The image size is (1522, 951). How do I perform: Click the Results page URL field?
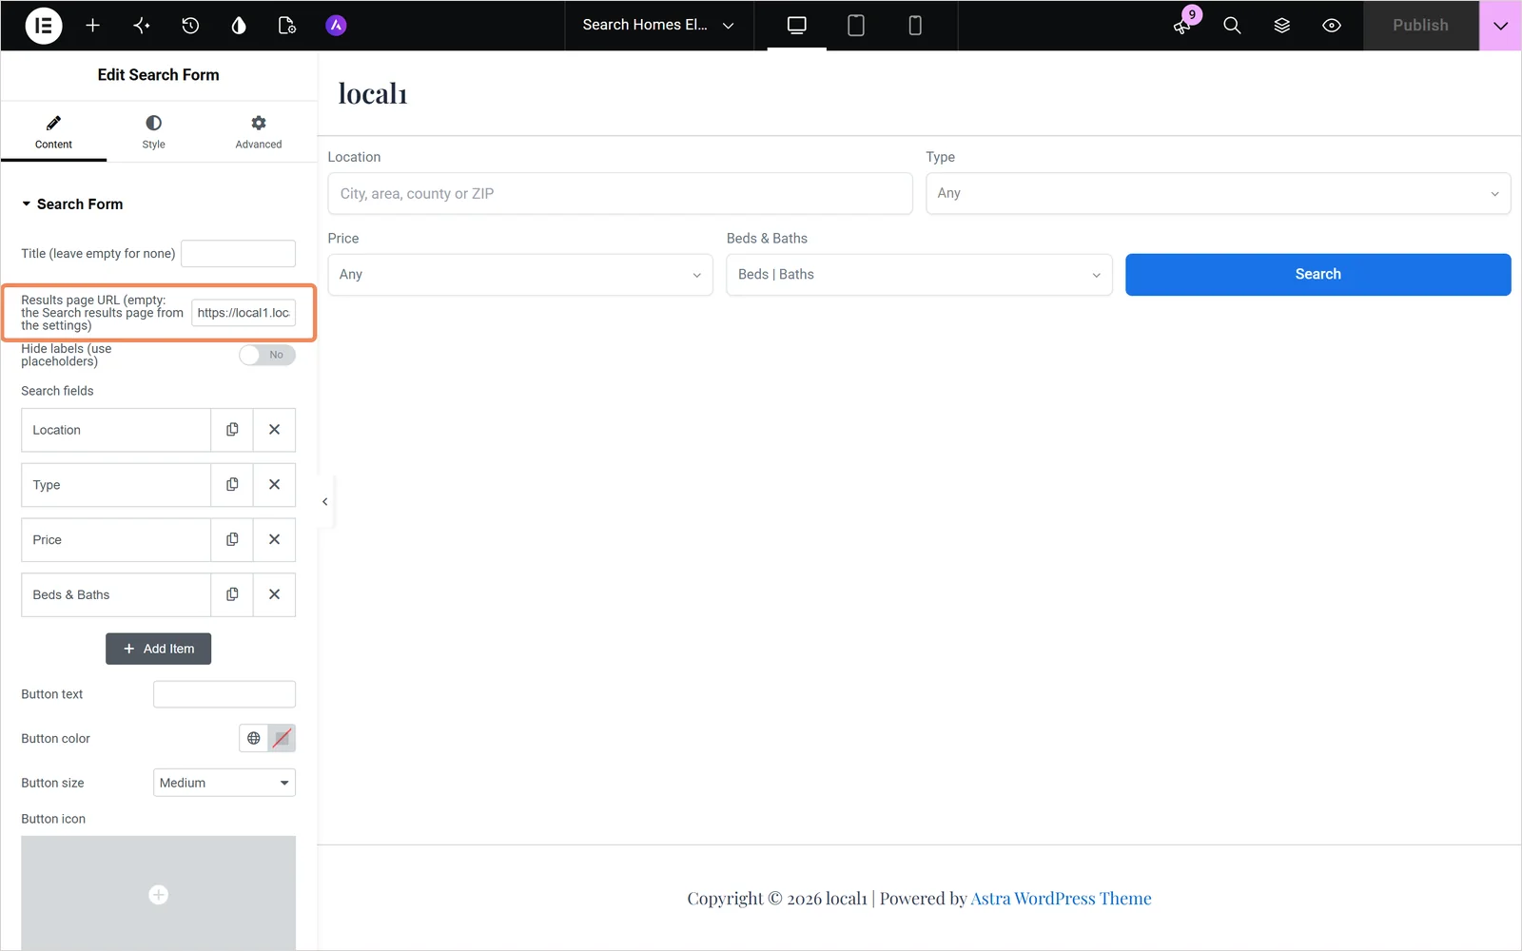pyautogui.click(x=244, y=313)
